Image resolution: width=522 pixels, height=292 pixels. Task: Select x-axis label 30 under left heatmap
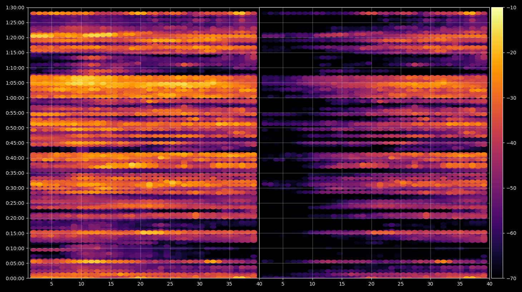click(x=200, y=284)
